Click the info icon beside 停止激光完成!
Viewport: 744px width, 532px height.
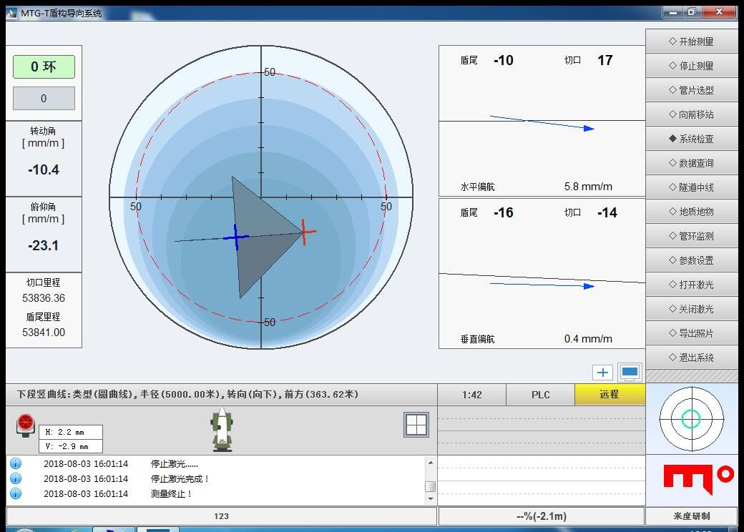16,478
